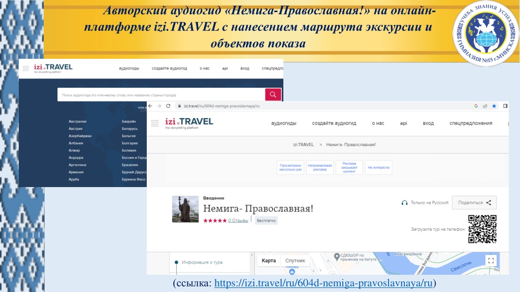Click the audio guide search field
Image resolution: width=520 pixels, height=292 pixels.
[161, 95]
